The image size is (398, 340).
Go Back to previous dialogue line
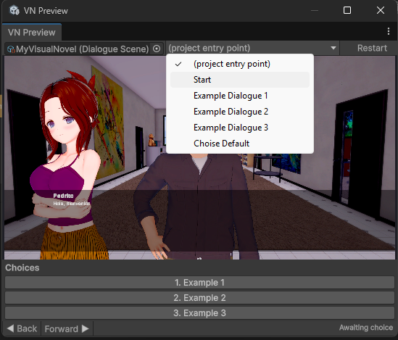pos(22,328)
